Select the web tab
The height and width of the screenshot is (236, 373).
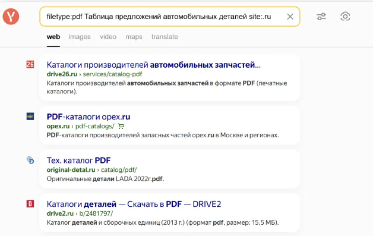(x=53, y=37)
